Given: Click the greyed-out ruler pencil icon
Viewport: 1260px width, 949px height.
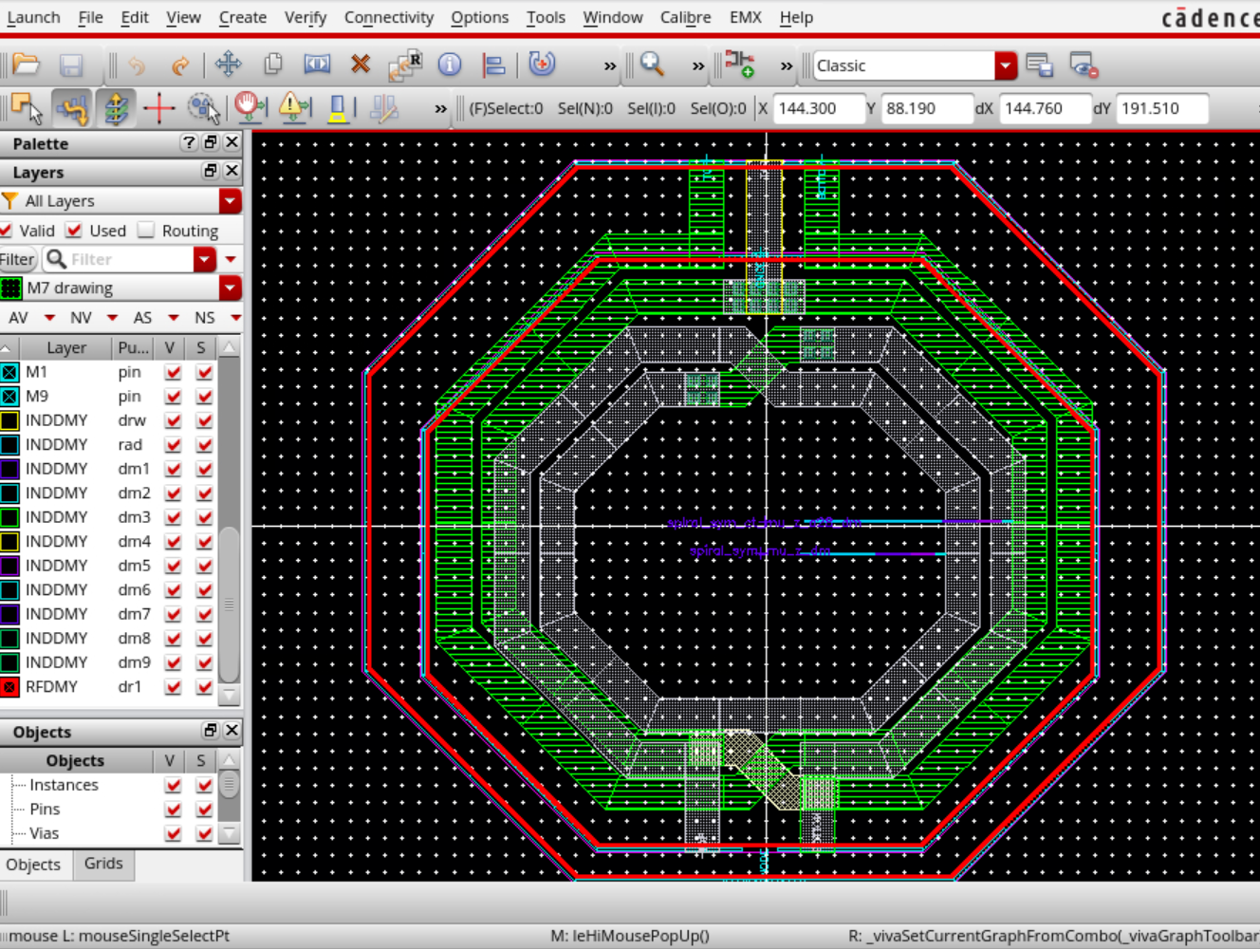Looking at the screenshot, I should coord(384,108).
